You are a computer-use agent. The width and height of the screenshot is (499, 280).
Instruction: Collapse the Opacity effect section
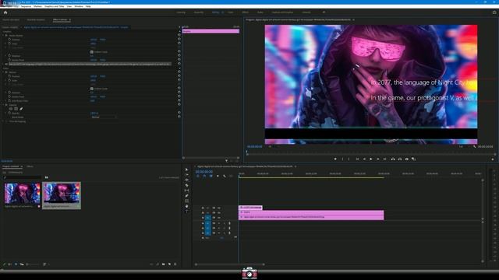click(3, 105)
